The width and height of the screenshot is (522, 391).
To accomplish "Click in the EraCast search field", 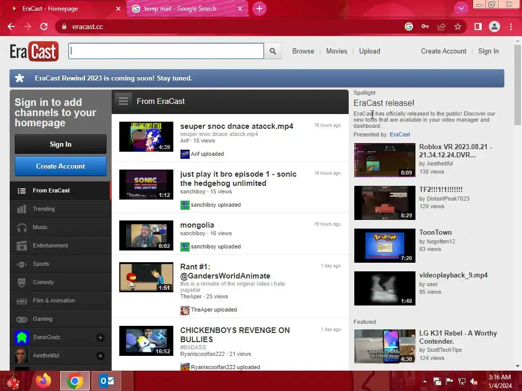I will 166,51.
